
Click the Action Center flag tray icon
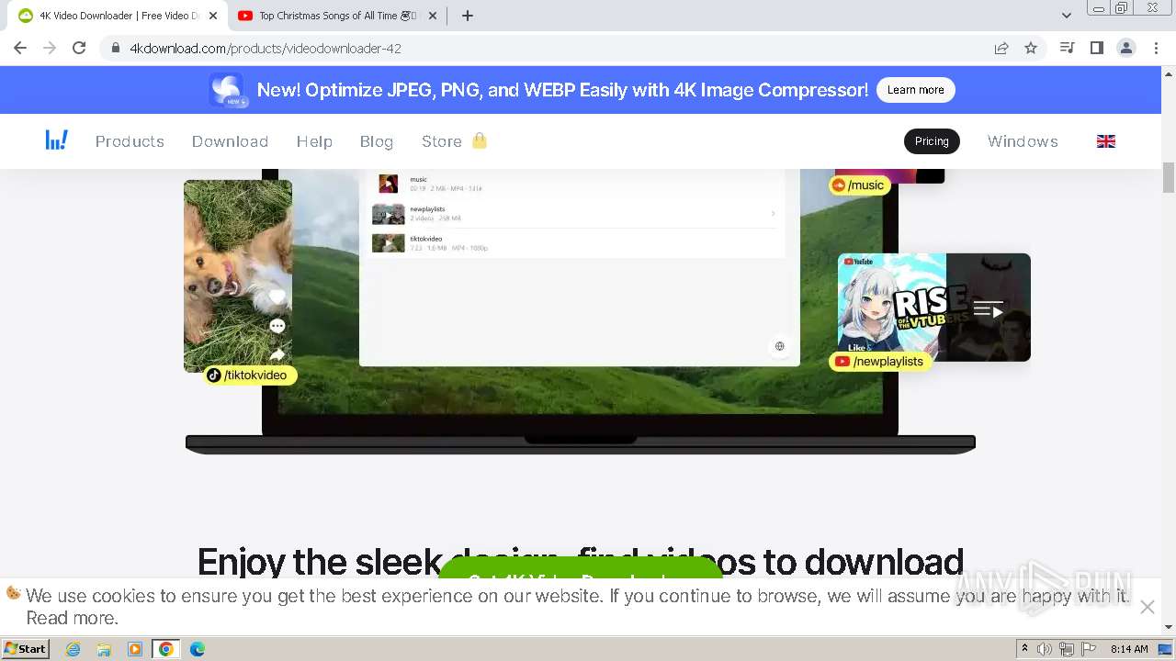click(x=1089, y=649)
